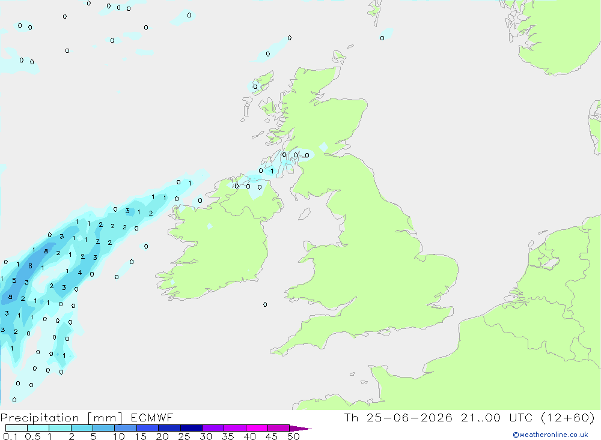Click the '21..00' time text
The width and height of the screenshot is (601, 440).
tap(481, 417)
